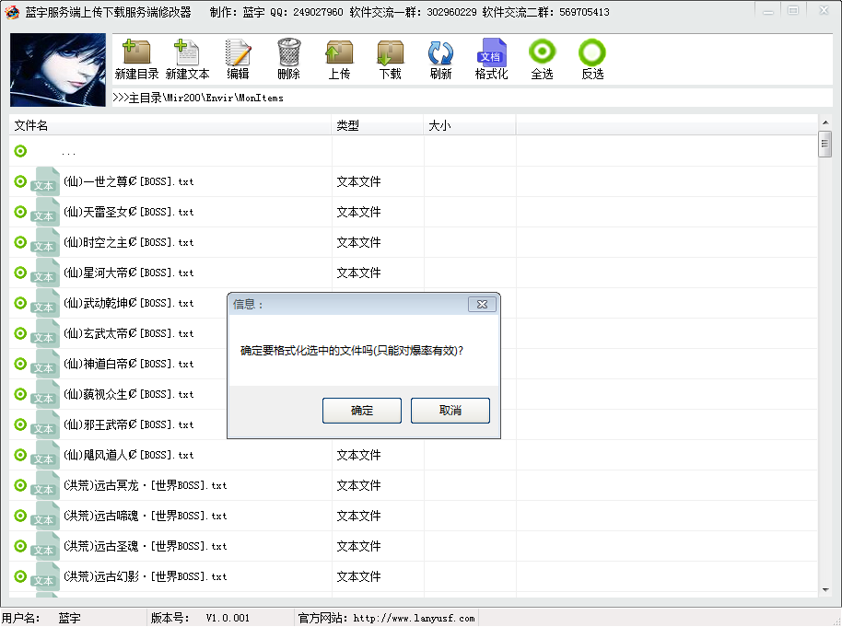The width and height of the screenshot is (842, 627).
Task: Toggle the green selector for (洪荒)远古冥龙 file
Action: (x=20, y=485)
